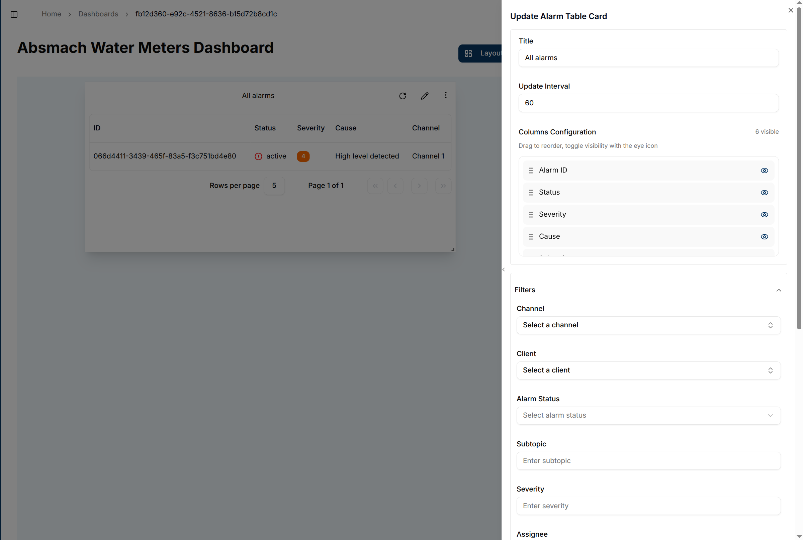
Task: Go to the last page of alarms
Action: point(443,186)
